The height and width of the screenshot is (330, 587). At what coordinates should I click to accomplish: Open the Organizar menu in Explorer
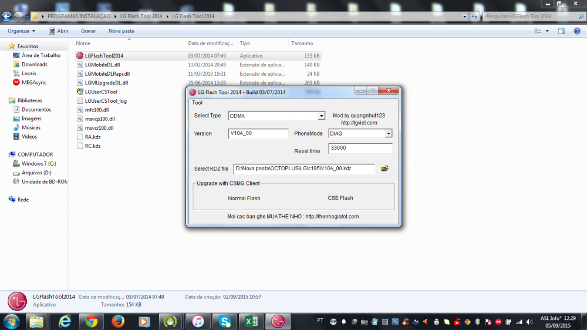coord(21,31)
